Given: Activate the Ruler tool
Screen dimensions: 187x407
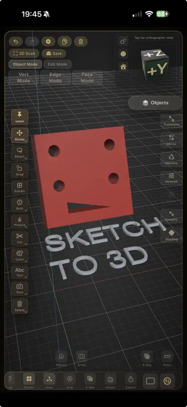Looking at the screenshot, I should pyautogui.click(x=167, y=359).
